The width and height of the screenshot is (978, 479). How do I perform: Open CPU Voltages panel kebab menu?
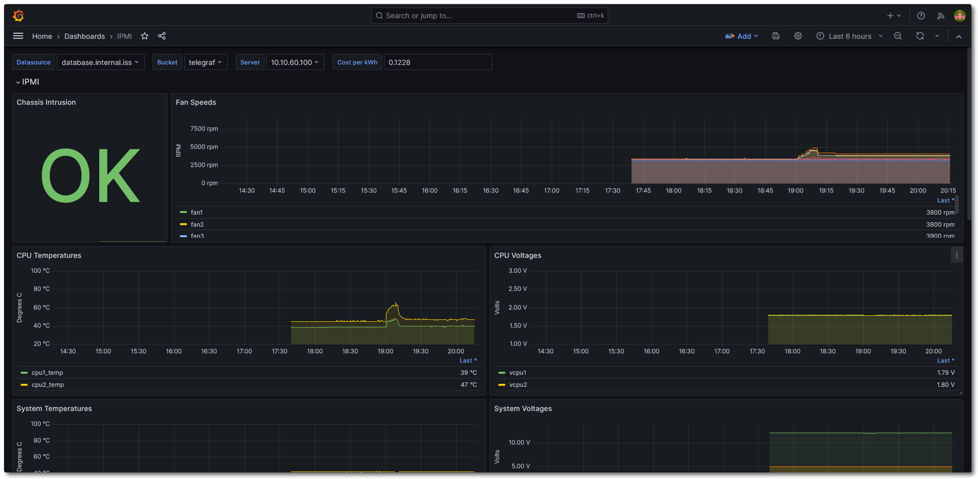click(957, 255)
